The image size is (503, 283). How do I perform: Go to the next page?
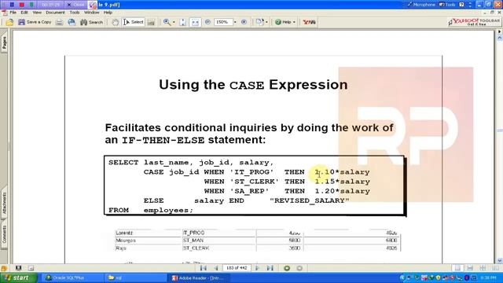[x=257, y=268]
